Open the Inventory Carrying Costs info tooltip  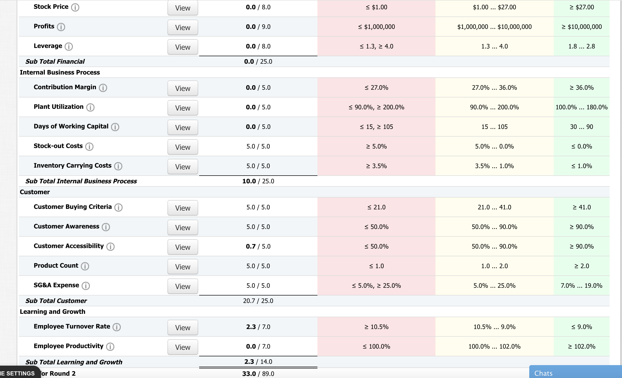click(x=118, y=166)
